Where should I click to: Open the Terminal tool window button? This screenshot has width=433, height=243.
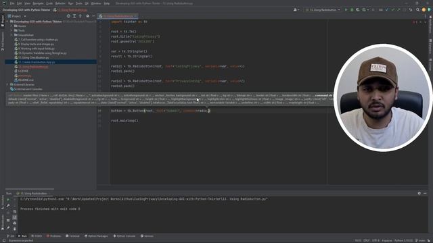72,236
